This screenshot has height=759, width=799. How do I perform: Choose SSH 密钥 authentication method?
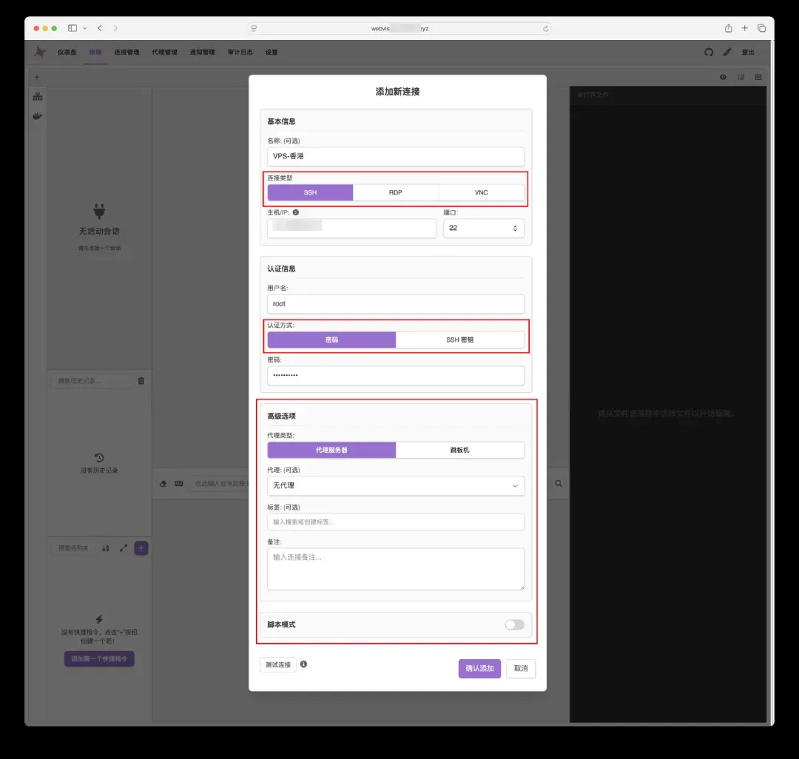[x=459, y=340]
